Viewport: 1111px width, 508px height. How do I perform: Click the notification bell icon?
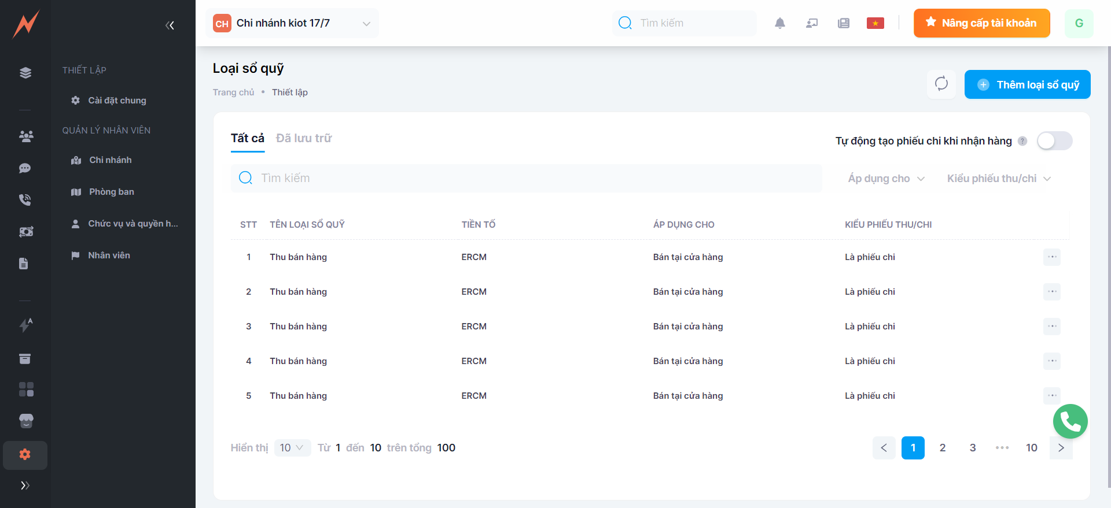pyautogui.click(x=779, y=23)
